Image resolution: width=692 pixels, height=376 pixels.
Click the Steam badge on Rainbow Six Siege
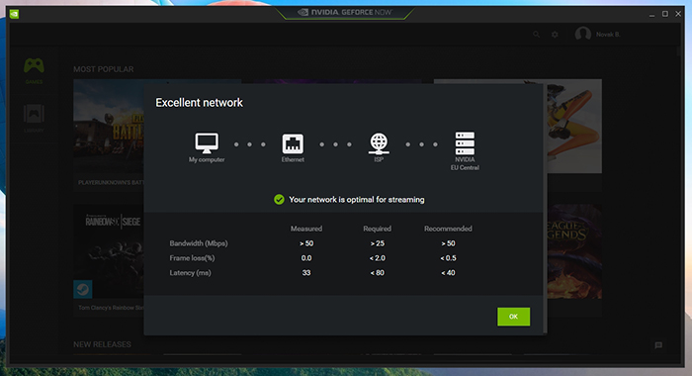pos(82,289)
